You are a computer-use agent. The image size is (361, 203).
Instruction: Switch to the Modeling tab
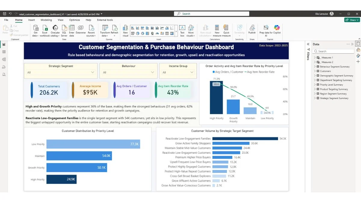pyautogui.click(x=46, y=20)
